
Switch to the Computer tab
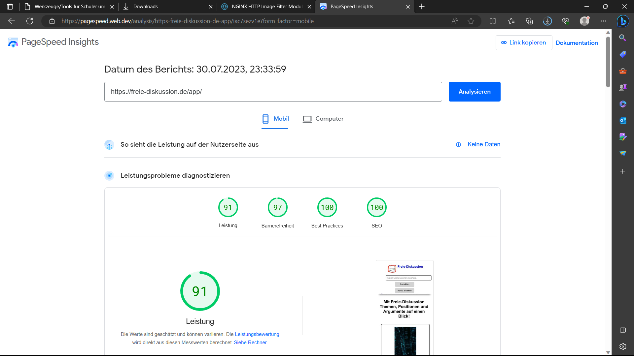(323, 119)
